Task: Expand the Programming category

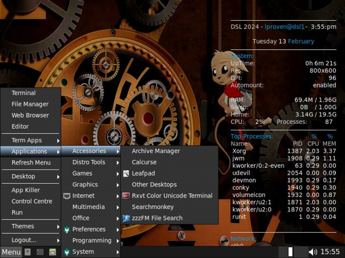Action: (x=91, y=241)
